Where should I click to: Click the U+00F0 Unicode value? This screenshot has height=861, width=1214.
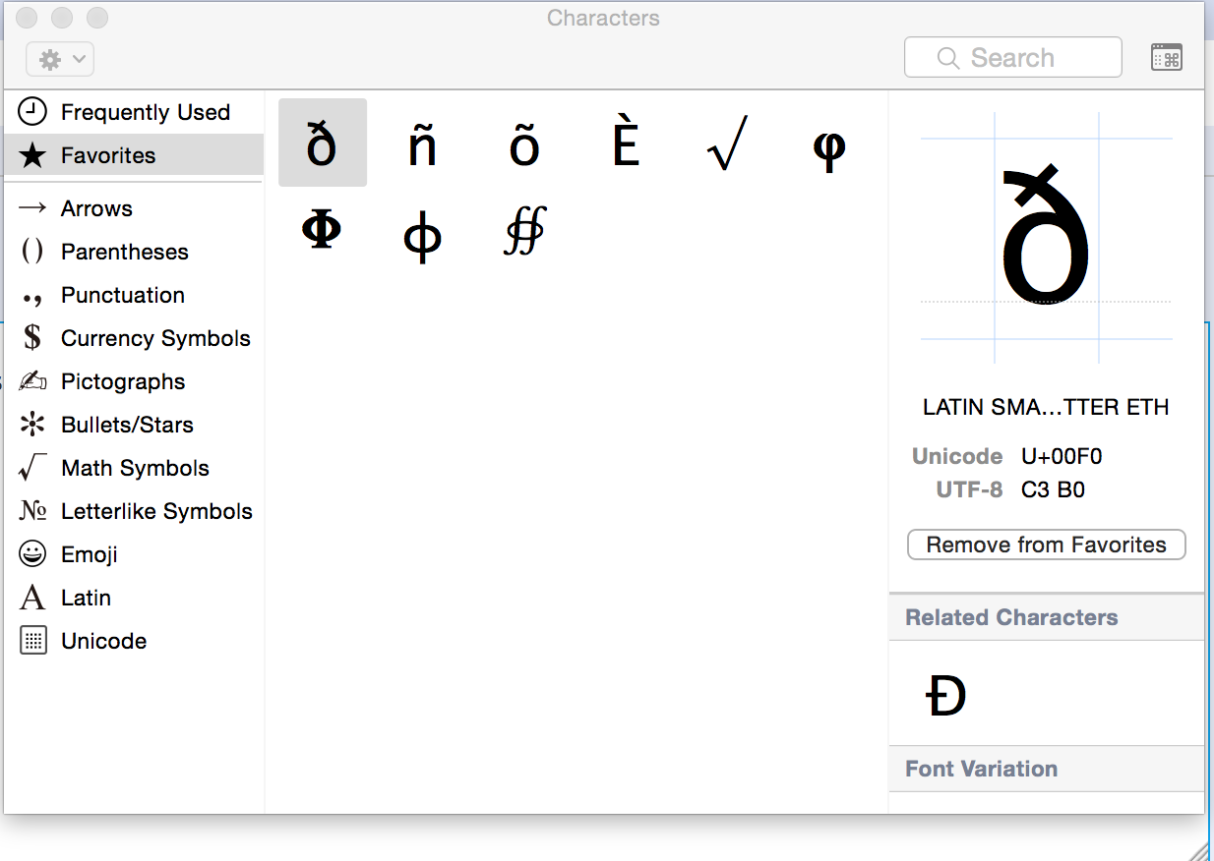pos(1062,456)
